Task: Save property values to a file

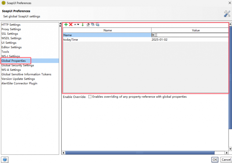Action: pyautogui.click(x=98, y=25)
